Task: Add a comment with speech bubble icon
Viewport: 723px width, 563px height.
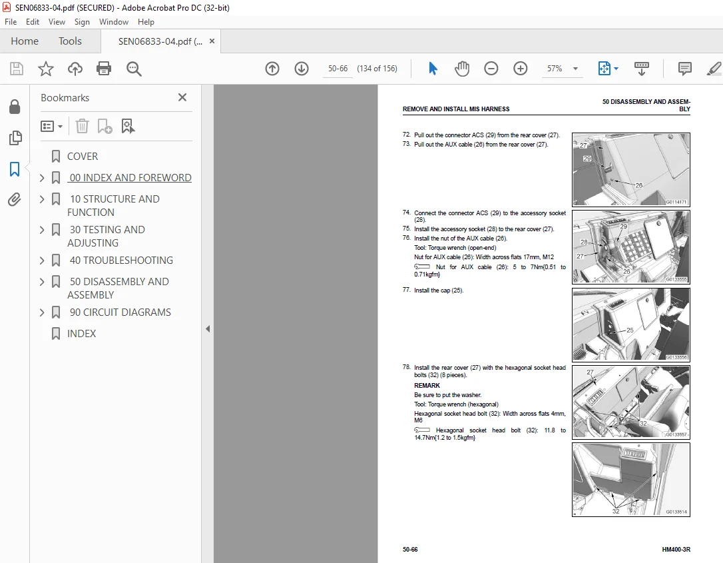Action: pos(685,69)
